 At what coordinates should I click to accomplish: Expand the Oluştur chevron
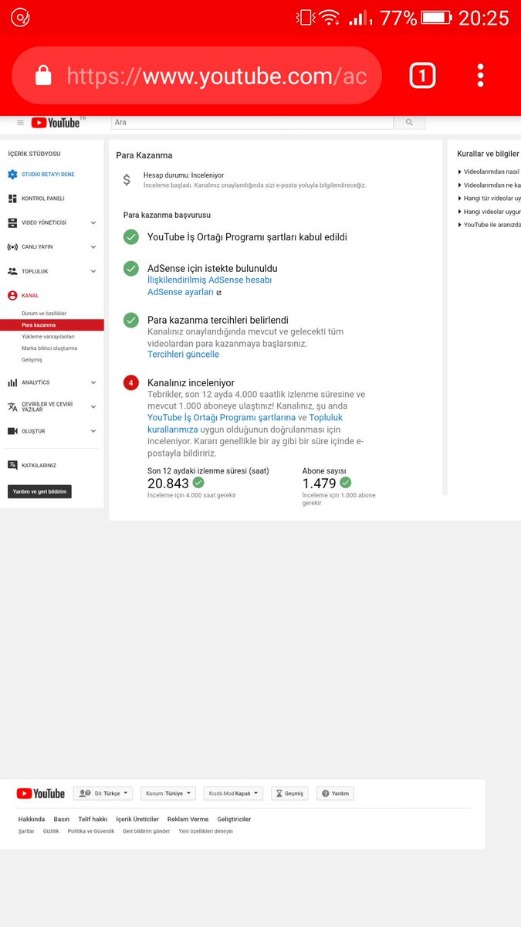click(93, 431)
